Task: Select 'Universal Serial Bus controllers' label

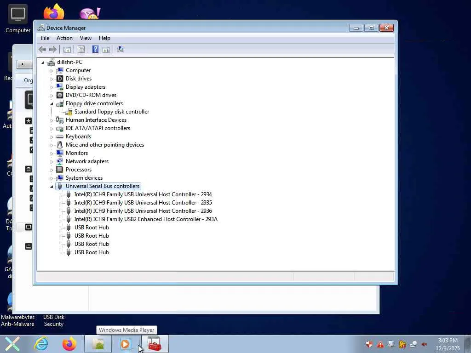Action: tap(103, 186)
